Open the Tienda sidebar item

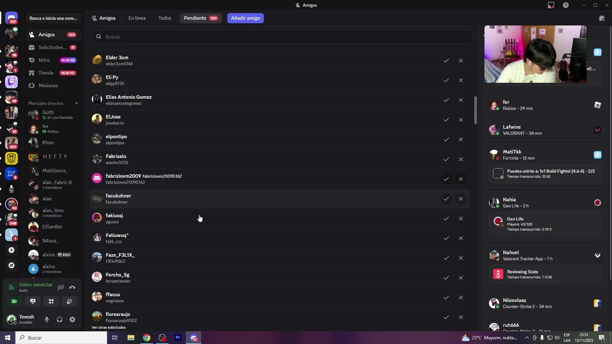point(53,73)
